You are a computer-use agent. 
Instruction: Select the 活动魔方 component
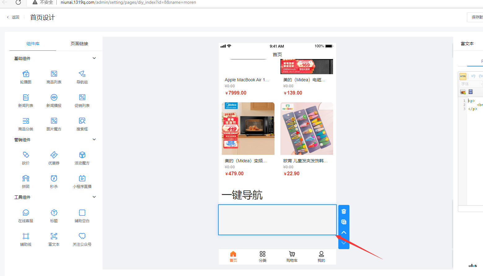click(82, 158)
